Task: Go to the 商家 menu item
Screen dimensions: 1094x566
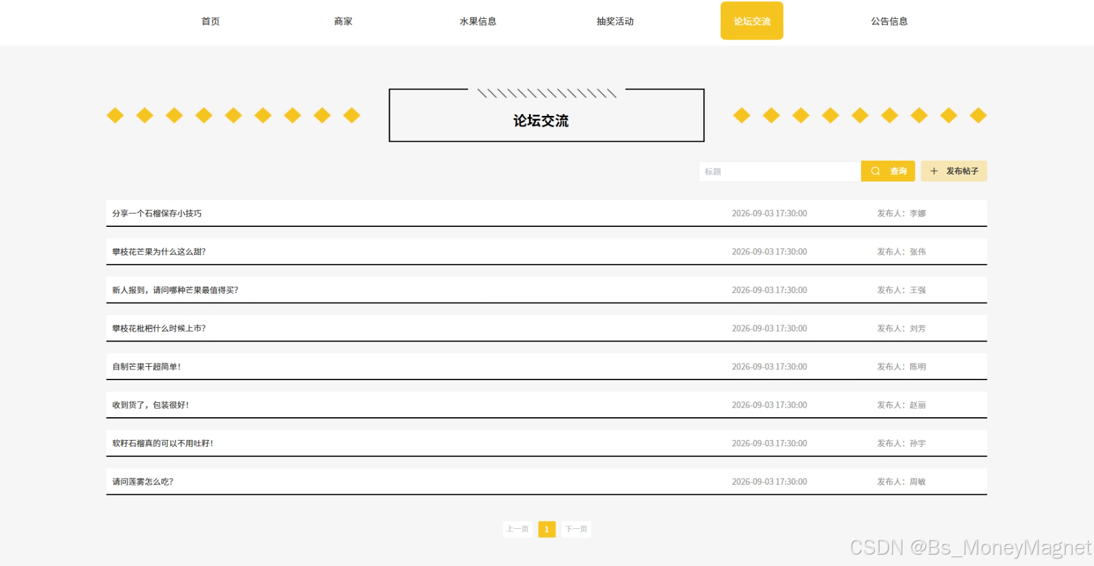Action: (x=344, y=21)
